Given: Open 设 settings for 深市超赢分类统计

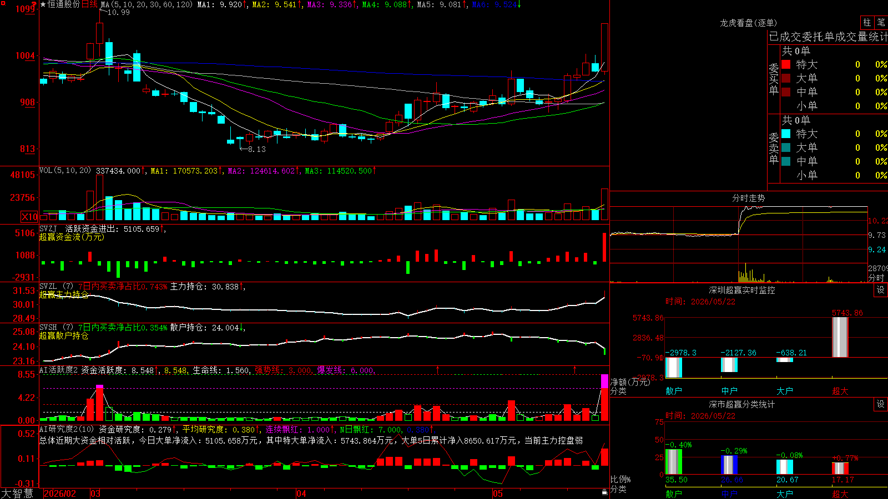Looking at the screenshot, I should coord(881,404).
